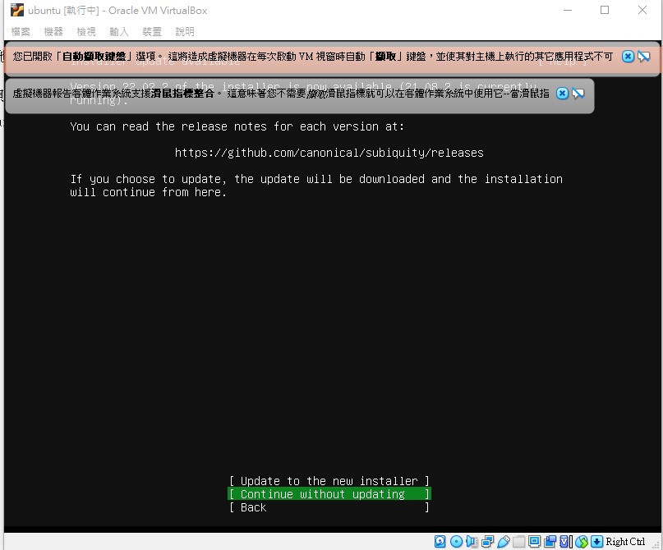This screenshot has width=663, height=550.
Task: Click the Right Ctrl host key label
Action: click(x=625, y=542)
